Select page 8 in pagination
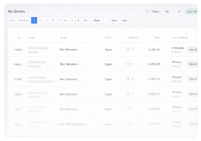This screenshot has height=141, width=201. [78, 20]
